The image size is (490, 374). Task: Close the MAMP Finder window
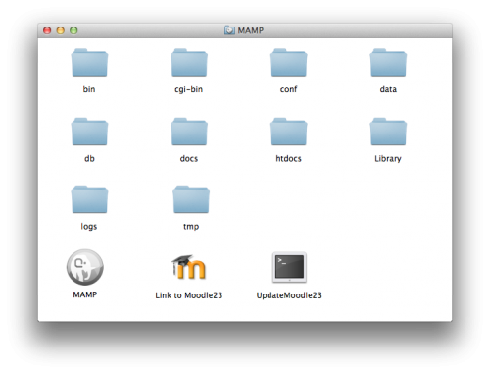pyautogui.click(x=47, y=30)
